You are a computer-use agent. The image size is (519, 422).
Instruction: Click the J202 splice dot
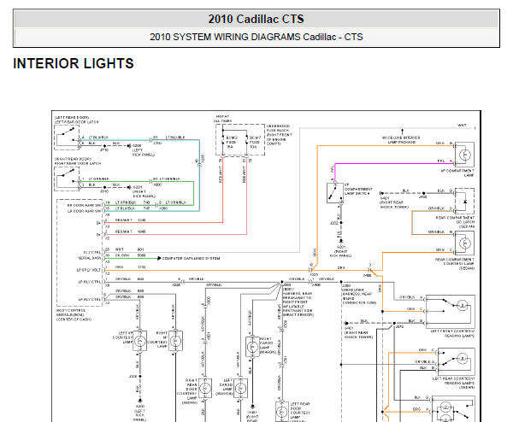click(x=341, y=223)
